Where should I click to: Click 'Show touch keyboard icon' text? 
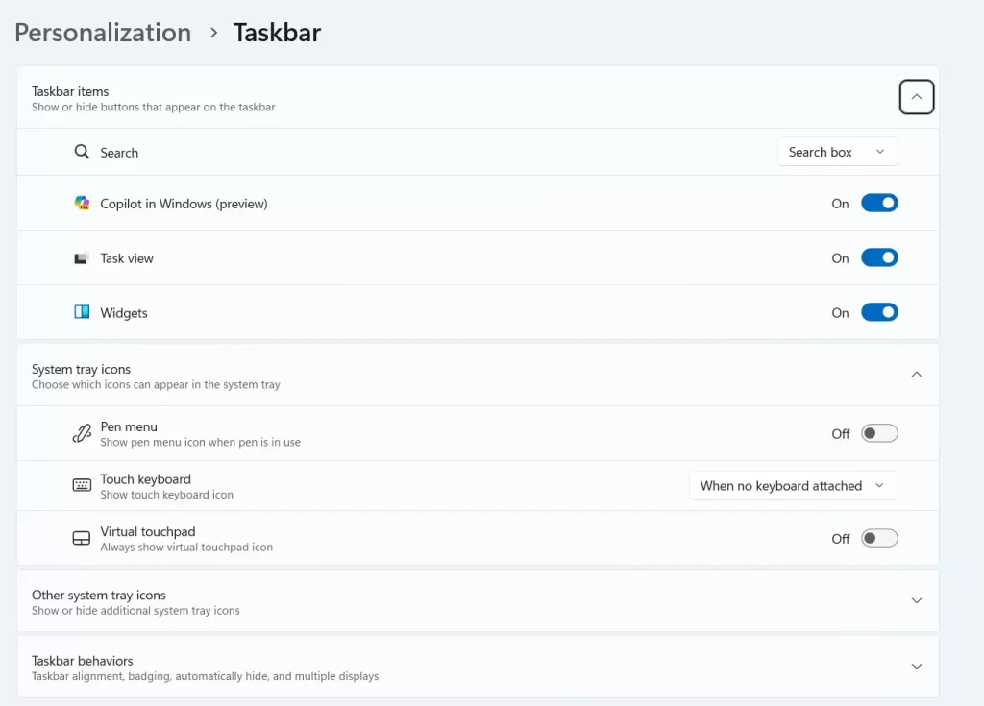[167, 495]
